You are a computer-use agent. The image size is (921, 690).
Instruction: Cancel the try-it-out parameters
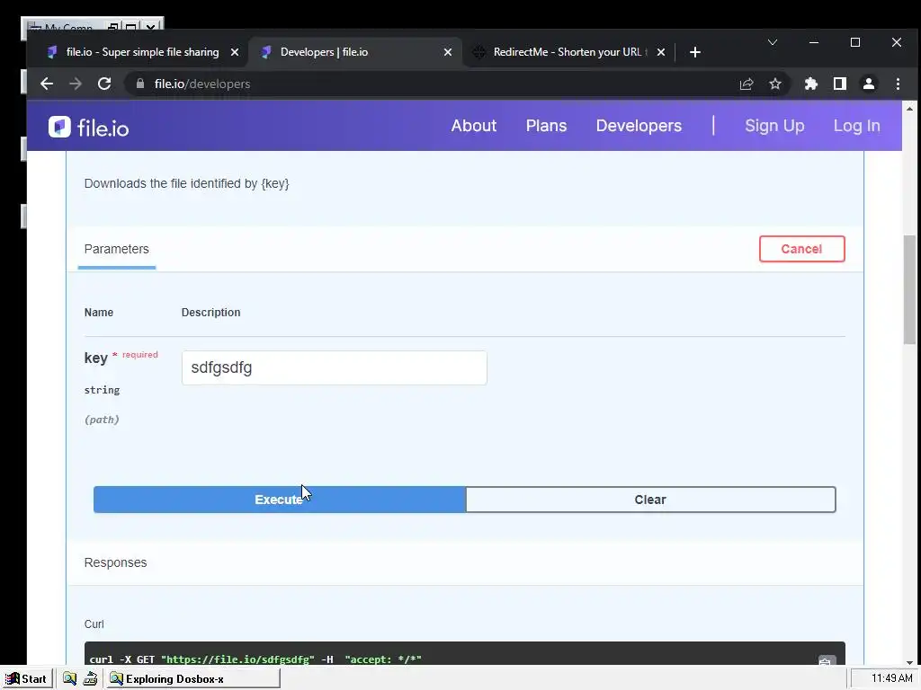(801, 249)
